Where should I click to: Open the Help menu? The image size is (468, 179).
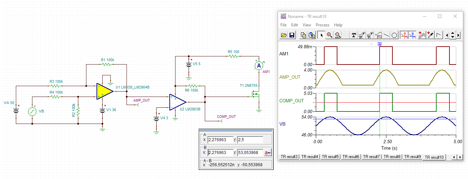[x=338, y=25]
